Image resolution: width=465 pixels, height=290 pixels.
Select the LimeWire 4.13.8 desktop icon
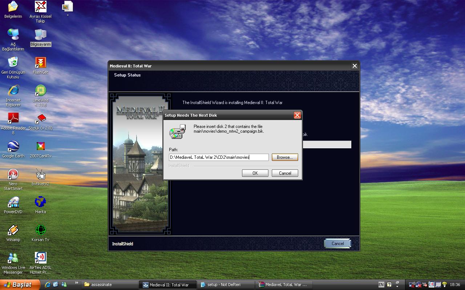pos(40,96)
